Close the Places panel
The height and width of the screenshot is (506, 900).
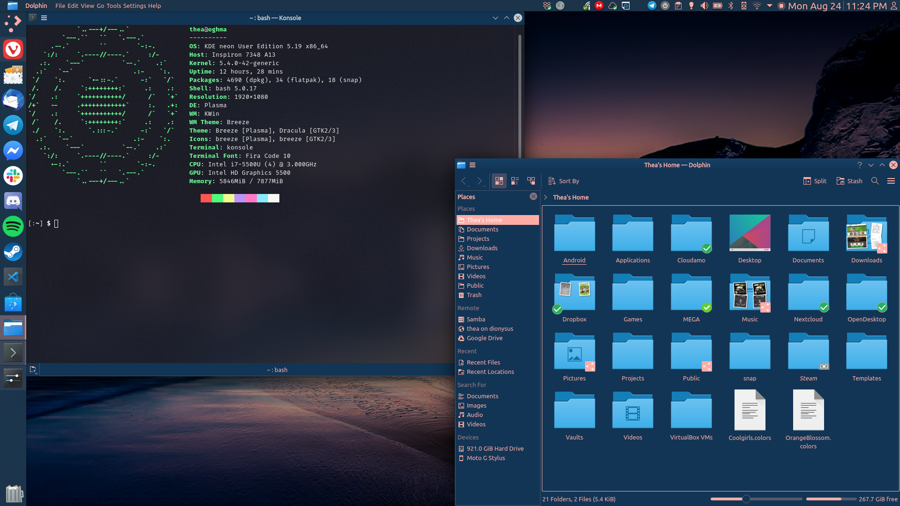coord(533,197)
